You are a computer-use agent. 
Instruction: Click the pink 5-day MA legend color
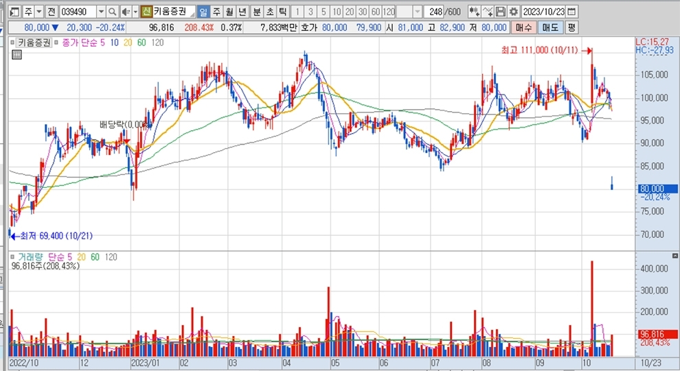click(102, 43)
